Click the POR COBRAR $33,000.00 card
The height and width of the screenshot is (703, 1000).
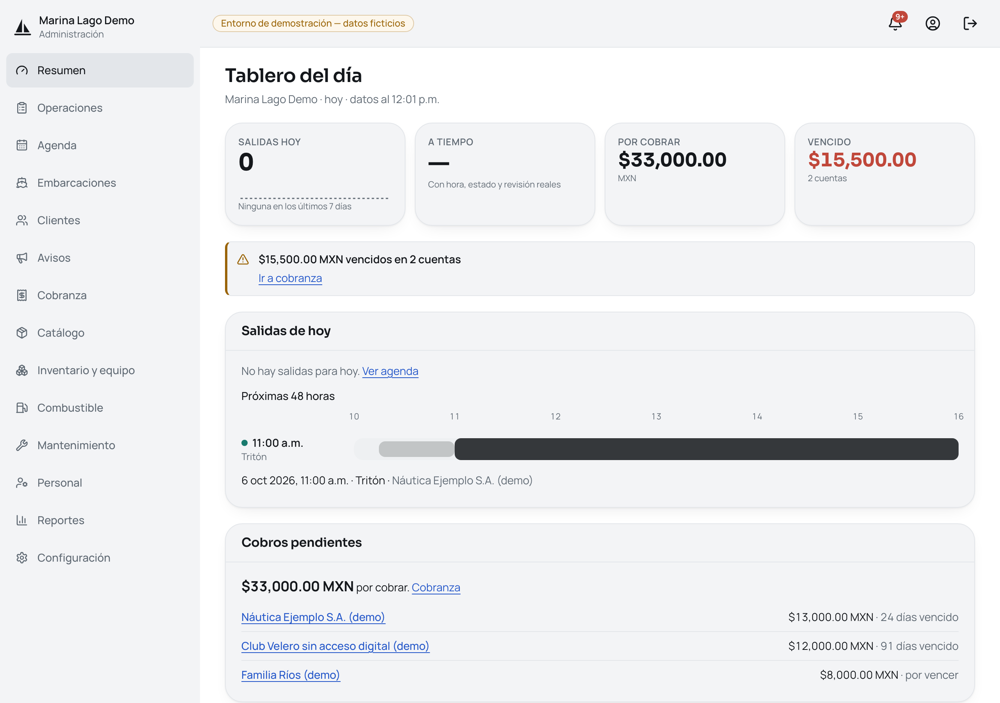pyautogui.click(x=694, y=174)
